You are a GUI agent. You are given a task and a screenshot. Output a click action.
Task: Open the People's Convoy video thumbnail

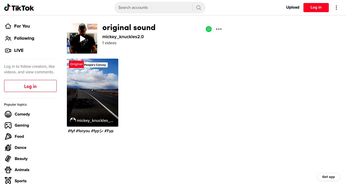(92, 93)
